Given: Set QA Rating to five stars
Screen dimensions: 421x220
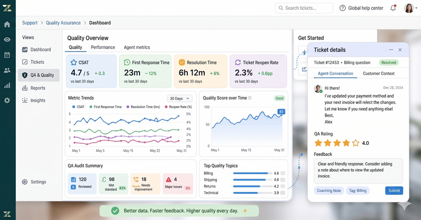Looking at the screenshot, I should [x=356, y=143].
